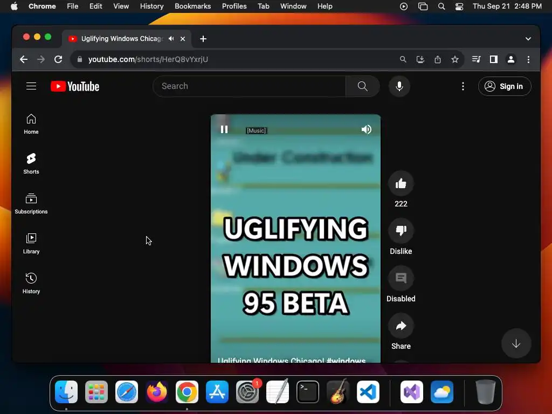Open the Edit menu
Viewport: 552px width, 414px height.
click(96, 6)
